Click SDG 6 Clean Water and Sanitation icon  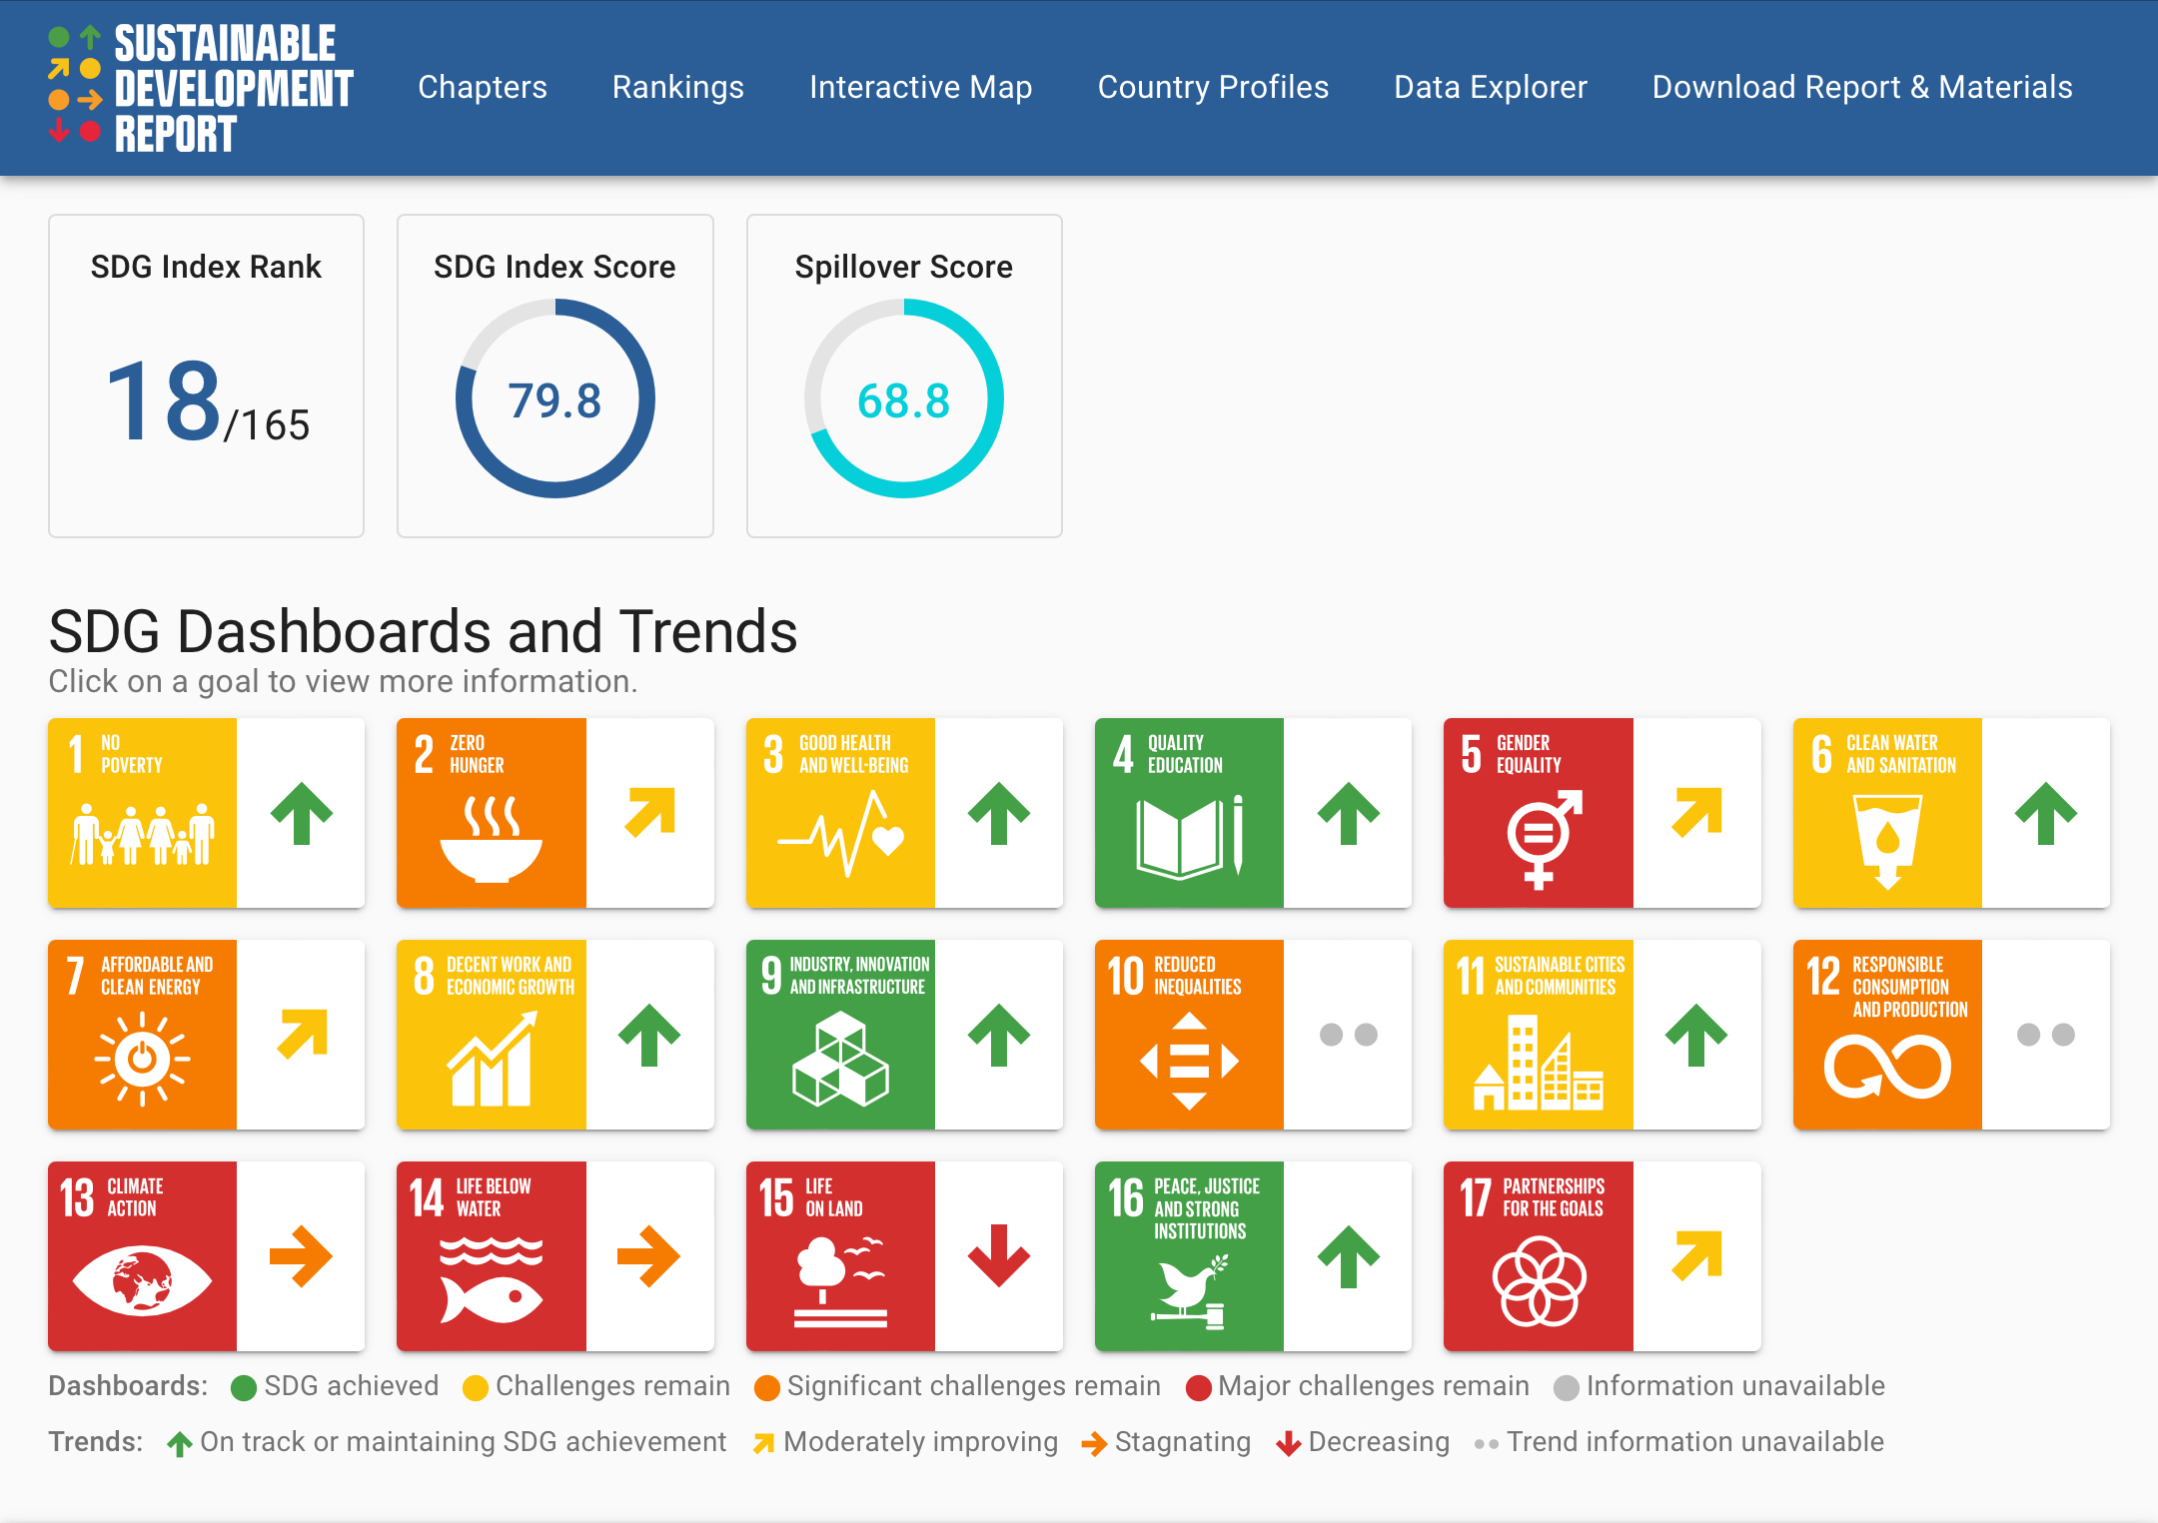pos(1887,813)
